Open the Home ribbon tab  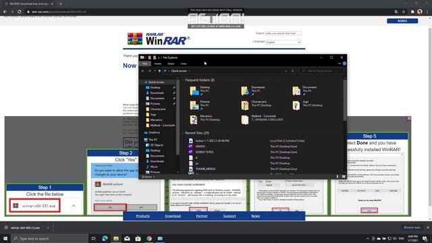click(x=157, y=63)
